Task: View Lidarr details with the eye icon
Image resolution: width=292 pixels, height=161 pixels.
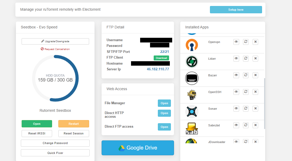Action: (x=236, y=58)
